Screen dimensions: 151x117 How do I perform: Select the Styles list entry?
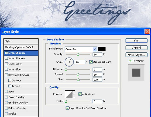[21, 41]
